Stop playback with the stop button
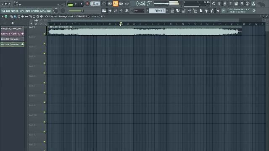 (81, 4)
